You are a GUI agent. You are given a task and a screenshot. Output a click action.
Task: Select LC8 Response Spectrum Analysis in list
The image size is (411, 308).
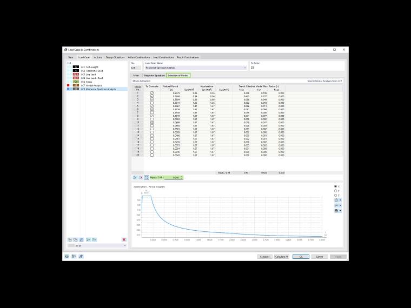(97, 89)
